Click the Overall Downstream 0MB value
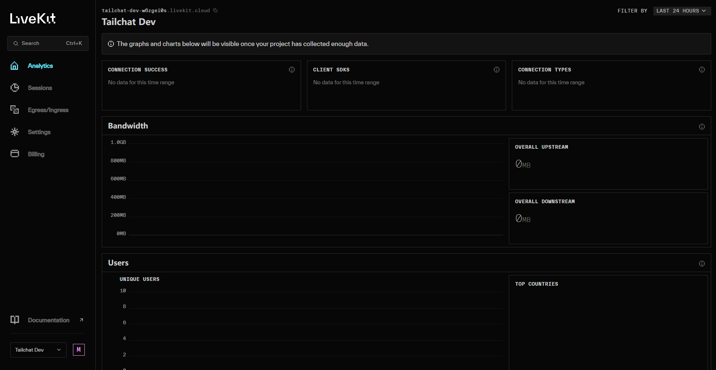Image resolution: width=716 pixels, height=370 pixels. click(x=523, y=219)
